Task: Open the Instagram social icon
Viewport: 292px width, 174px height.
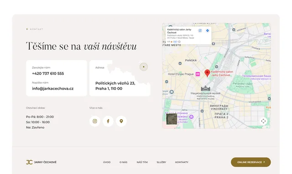Action: coord(95,121)
